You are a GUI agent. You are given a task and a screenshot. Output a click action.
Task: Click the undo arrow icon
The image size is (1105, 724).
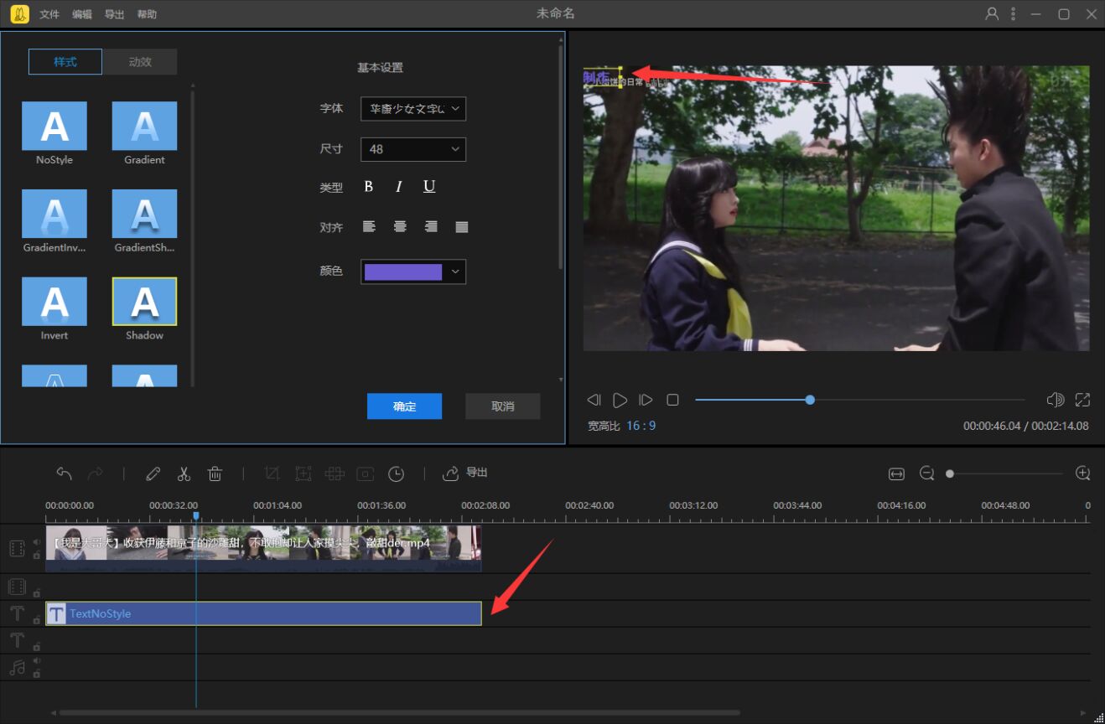click(64, 473)
